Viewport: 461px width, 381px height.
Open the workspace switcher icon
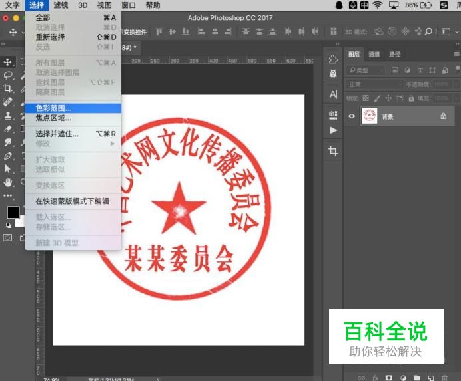[x=446, y=32]
